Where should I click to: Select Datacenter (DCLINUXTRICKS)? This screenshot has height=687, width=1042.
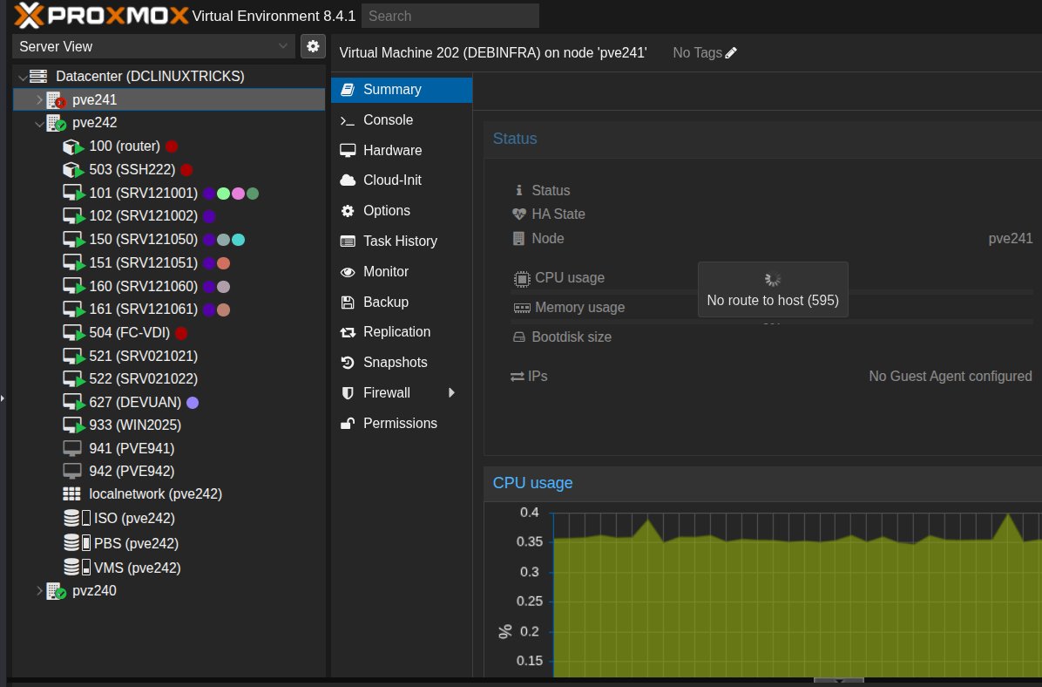(x=150, y=77)
